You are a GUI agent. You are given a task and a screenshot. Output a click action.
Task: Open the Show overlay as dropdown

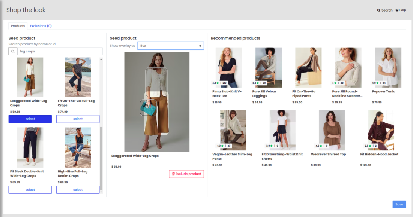(x=170, y=46)
